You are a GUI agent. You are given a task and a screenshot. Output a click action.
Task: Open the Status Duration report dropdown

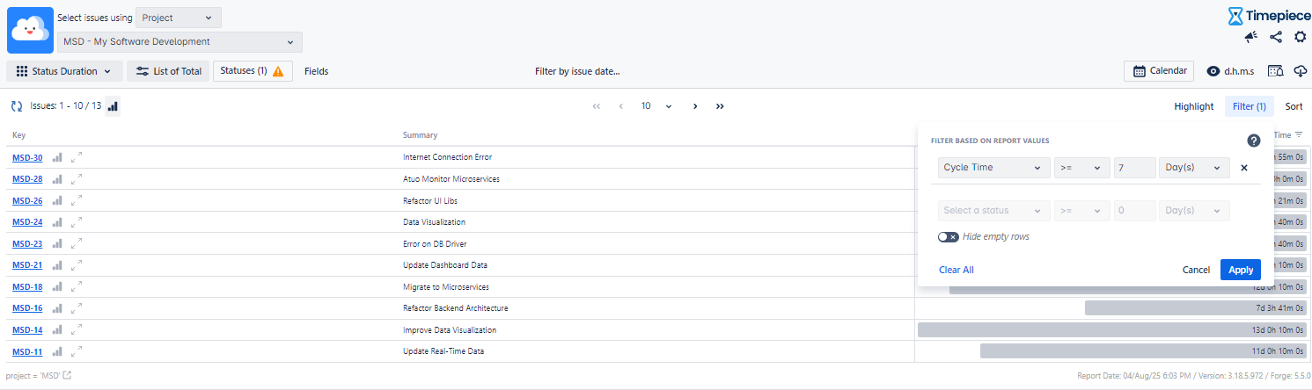pos(64,71)
